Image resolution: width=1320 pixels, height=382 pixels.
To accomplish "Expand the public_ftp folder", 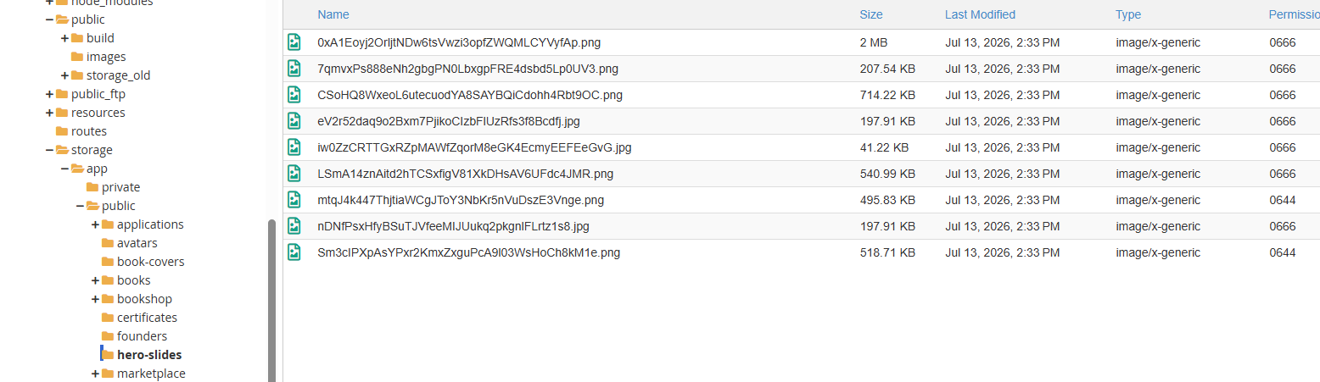I will click(x=50, y=94).
